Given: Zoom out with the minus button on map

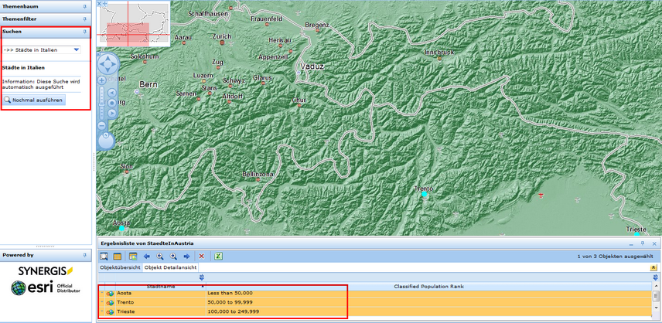Looking at the screenshot, I should (x=102, y=125).
